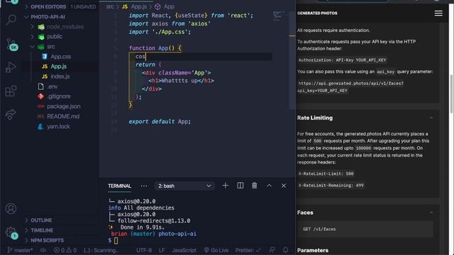
Task: Expand the Open Editors section
Action: [x=60, y=6]
